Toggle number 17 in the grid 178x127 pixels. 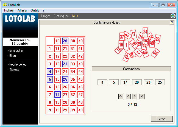coord(57,95)
